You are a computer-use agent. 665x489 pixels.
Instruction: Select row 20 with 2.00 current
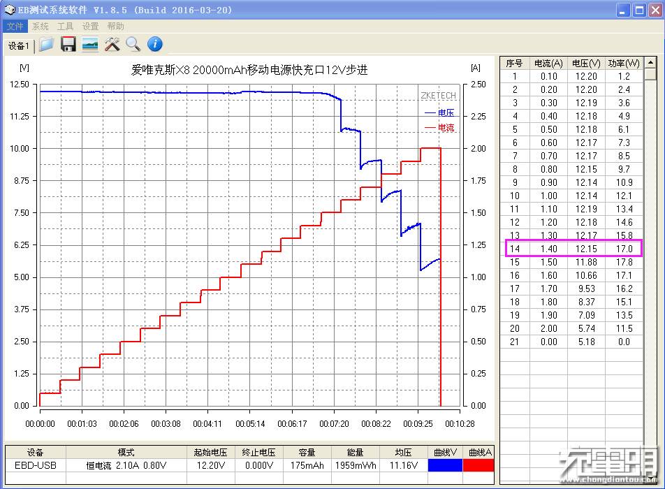pyautogui.click(x=571, y=328)
